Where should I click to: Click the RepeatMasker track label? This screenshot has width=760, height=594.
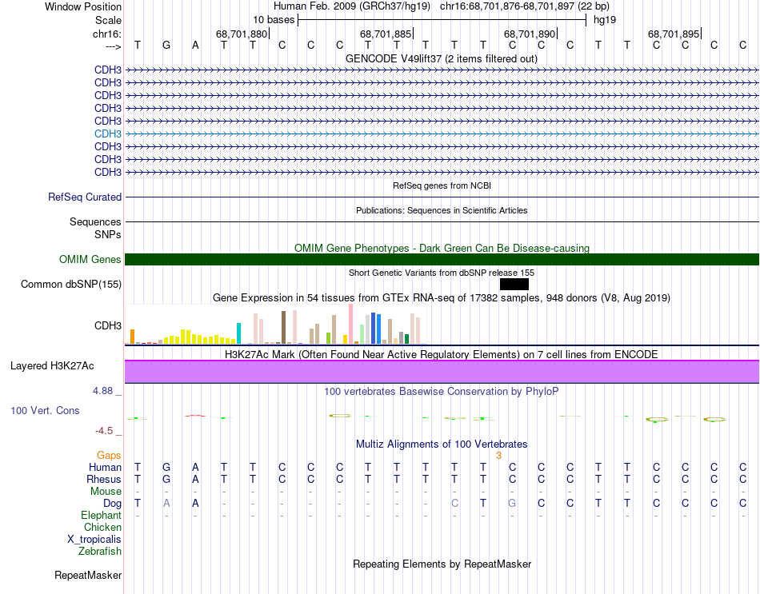click(x=88, y=575)
